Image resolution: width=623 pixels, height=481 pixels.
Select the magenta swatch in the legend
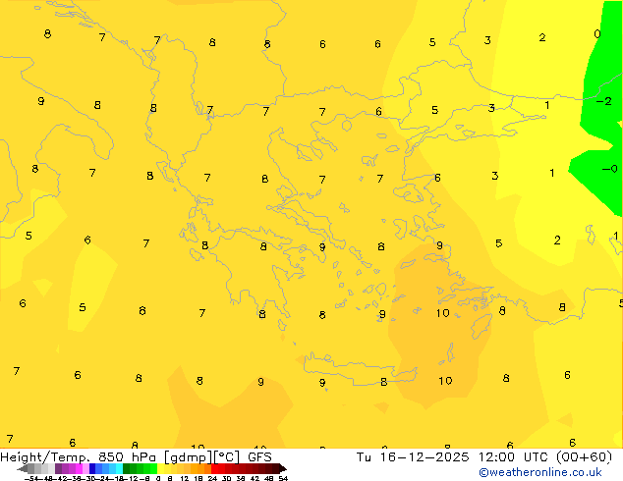coord(79,468)
